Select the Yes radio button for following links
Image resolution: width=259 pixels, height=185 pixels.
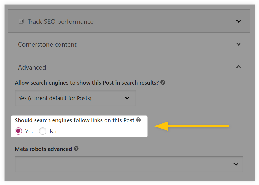click(18, 131)
